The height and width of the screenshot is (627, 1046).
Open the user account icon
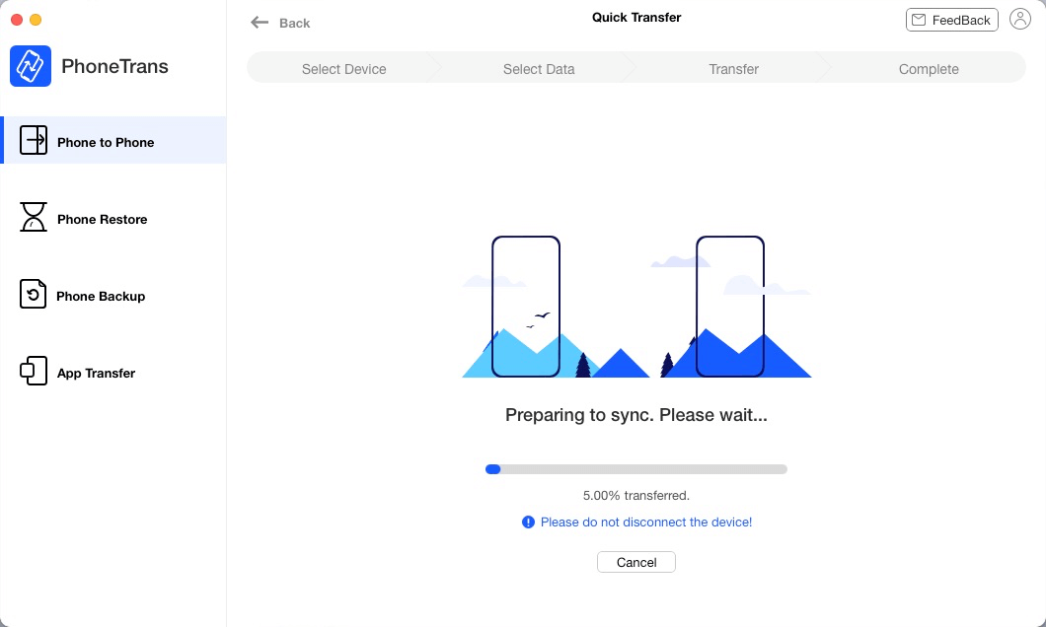1020,19
